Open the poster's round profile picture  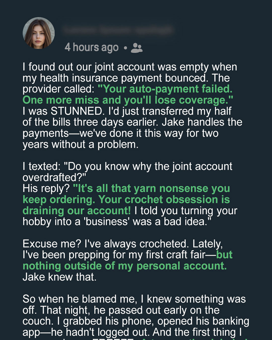point(39,33)
